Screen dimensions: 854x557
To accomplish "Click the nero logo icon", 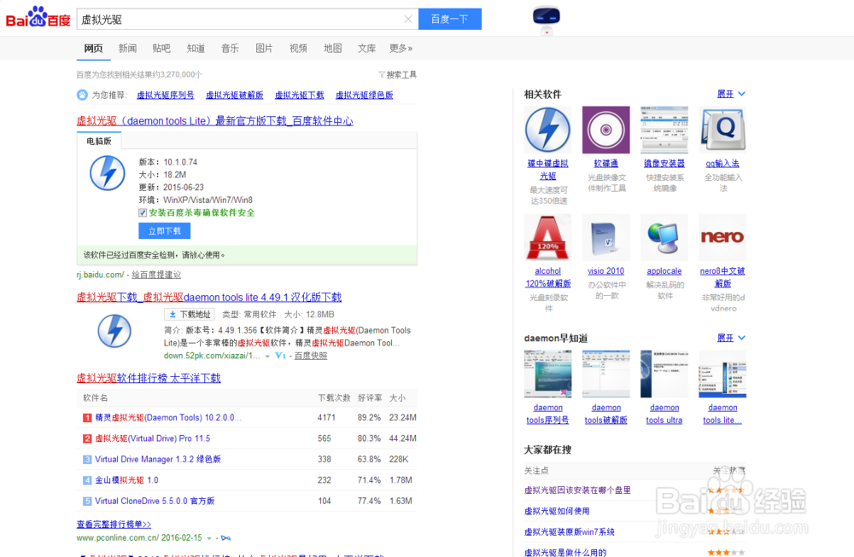I will [x=722, y=237].
